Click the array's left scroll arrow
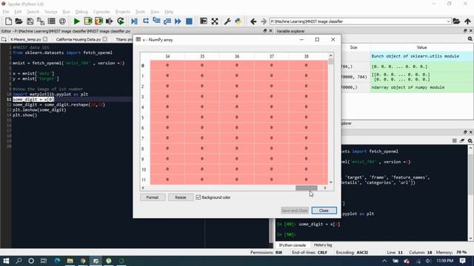The height and width of the screenshot is (266, 474). 143,188
